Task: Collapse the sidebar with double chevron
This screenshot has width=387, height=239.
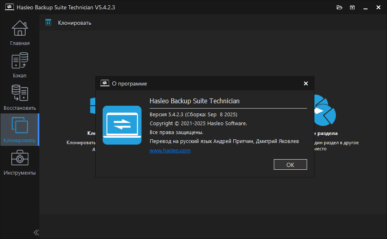Action: pos(36,233)
